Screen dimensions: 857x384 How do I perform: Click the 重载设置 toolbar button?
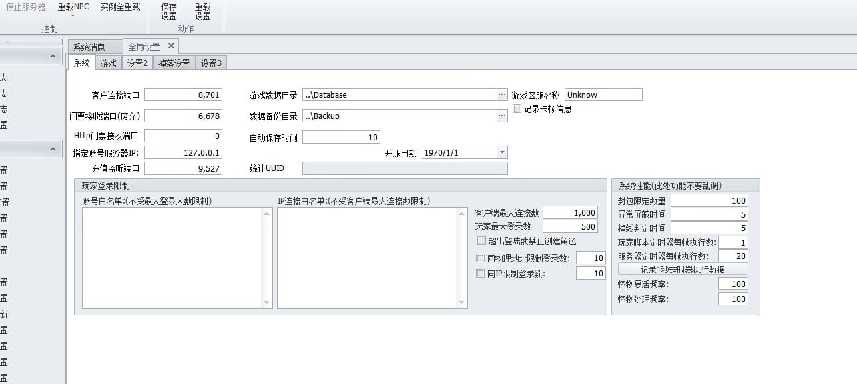pos(202,11)
